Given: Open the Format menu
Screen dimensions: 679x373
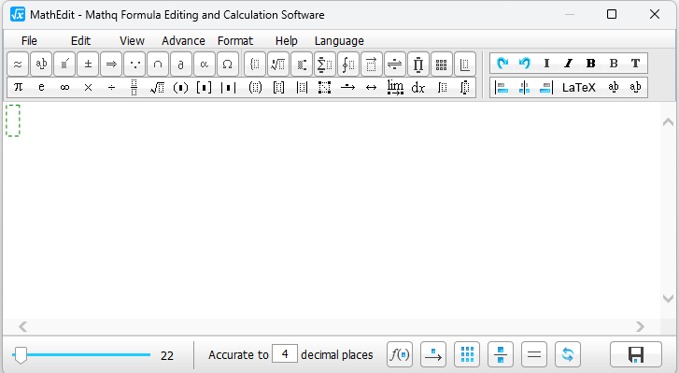Looking at the screenshot, I should 235,41.
